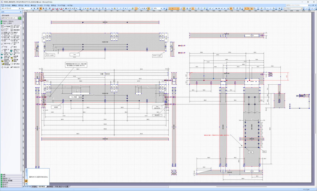Open the 図面枠と表題欄 stencil

[11, 180]
